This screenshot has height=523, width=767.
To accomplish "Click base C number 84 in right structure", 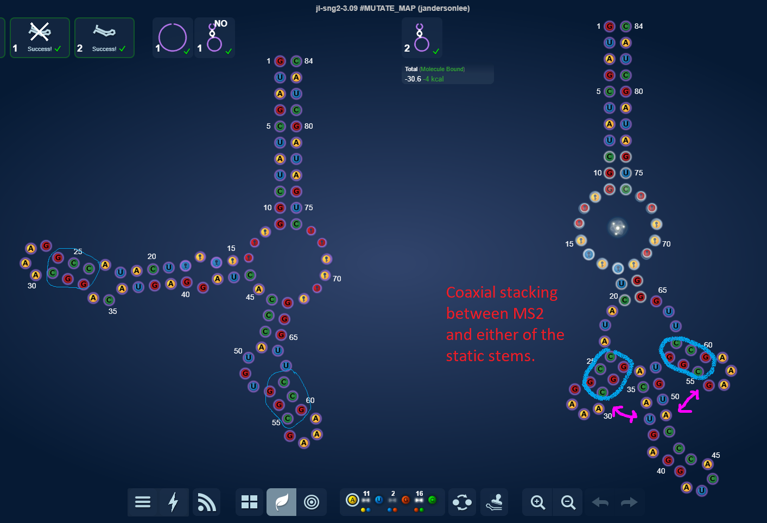I will coord(626,26).
